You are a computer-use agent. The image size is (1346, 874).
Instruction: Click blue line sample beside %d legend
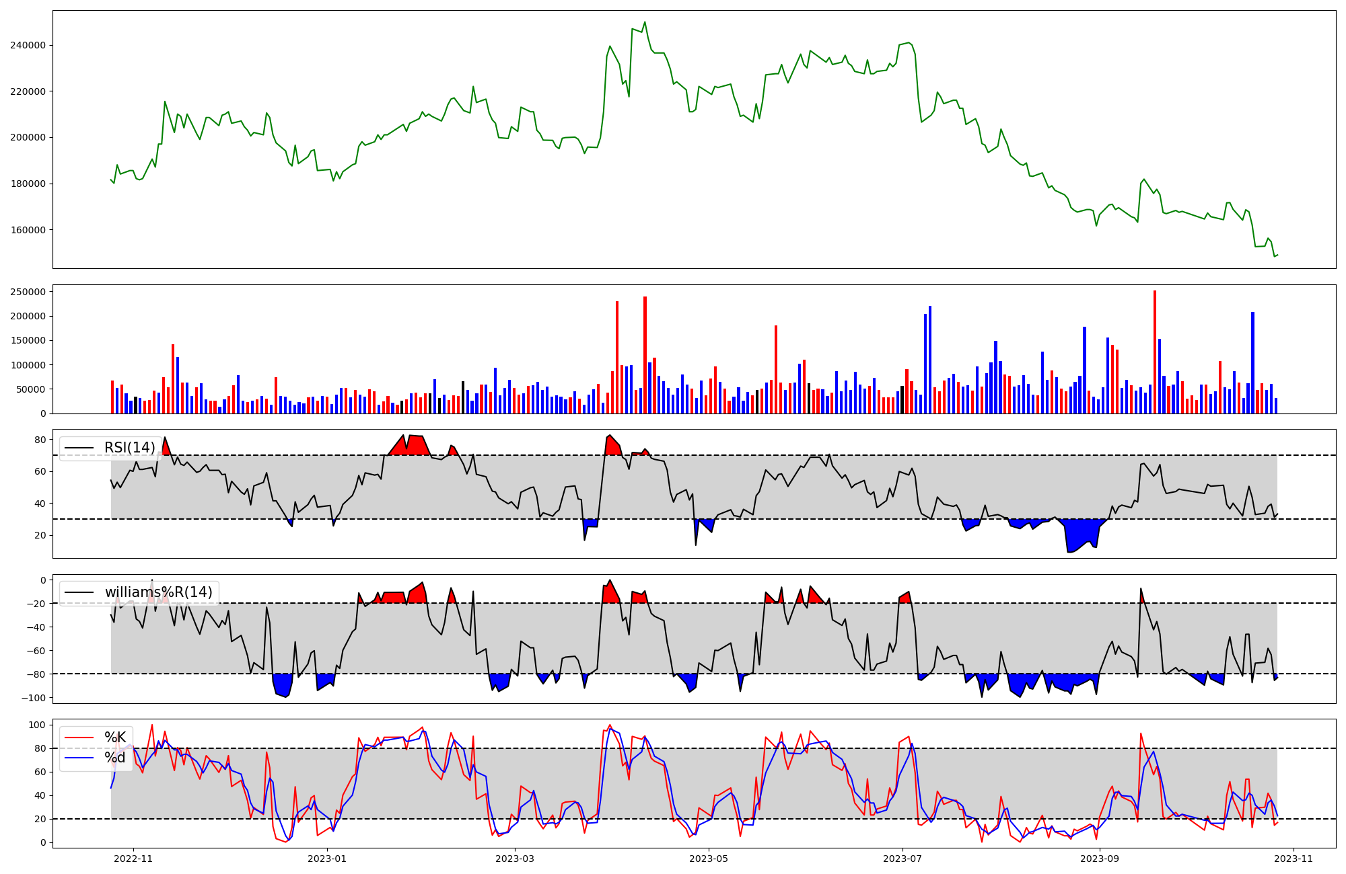point(79,758)
